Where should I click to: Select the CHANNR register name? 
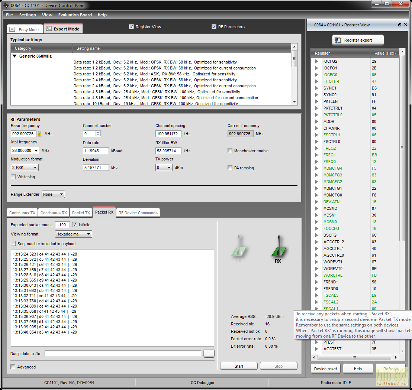coord(331,129)
